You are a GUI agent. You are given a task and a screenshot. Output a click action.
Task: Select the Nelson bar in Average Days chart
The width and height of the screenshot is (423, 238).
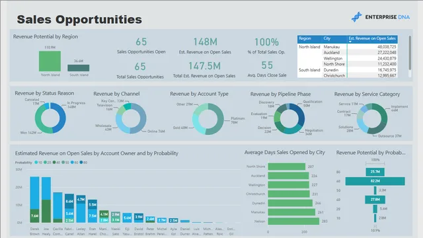tap(293, 221)
